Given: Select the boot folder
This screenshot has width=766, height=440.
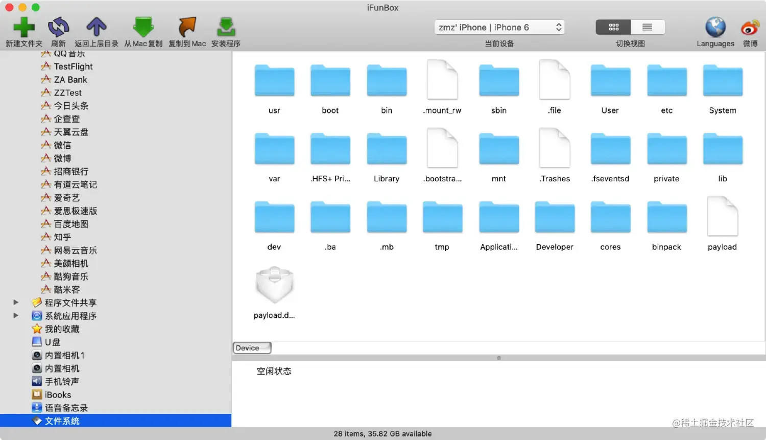Looking at the screenshot, I should [330, 81].
